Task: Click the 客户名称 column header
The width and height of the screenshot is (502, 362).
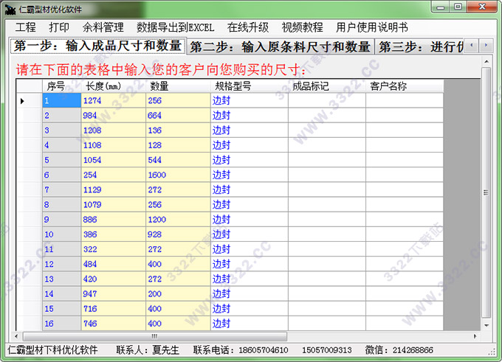Action: click(405, 86)
